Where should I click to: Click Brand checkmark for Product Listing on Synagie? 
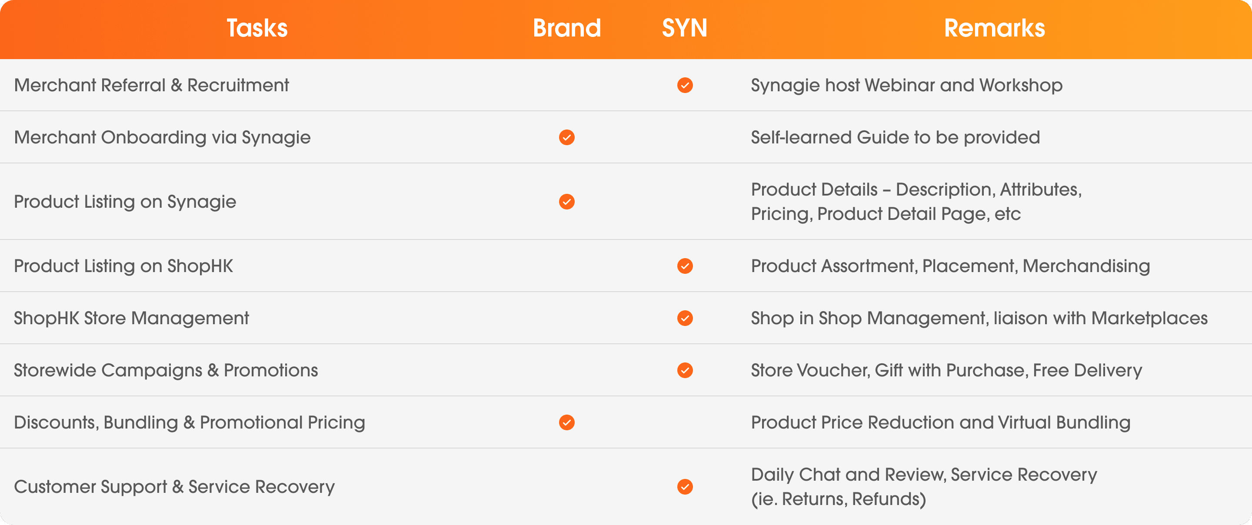pos(567,201)
